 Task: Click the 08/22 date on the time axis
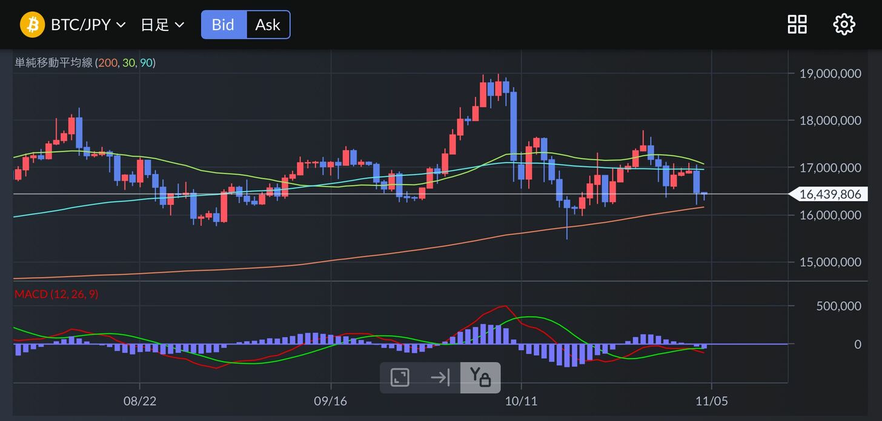coord(140,401)
